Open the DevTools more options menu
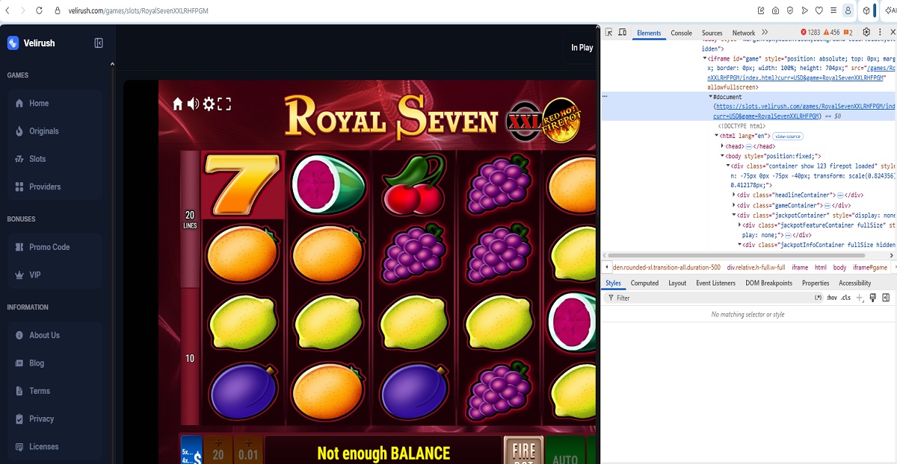This screenshot has width=897, height=464. (881, 33)
